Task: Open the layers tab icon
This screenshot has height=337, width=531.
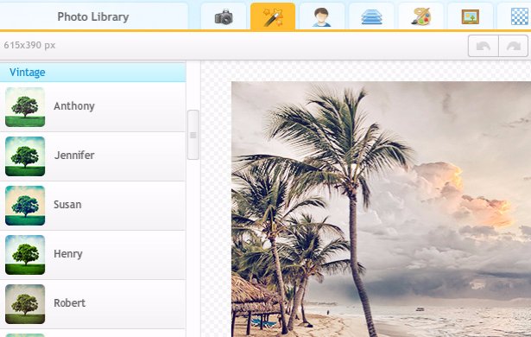Action: coord(371,16)
